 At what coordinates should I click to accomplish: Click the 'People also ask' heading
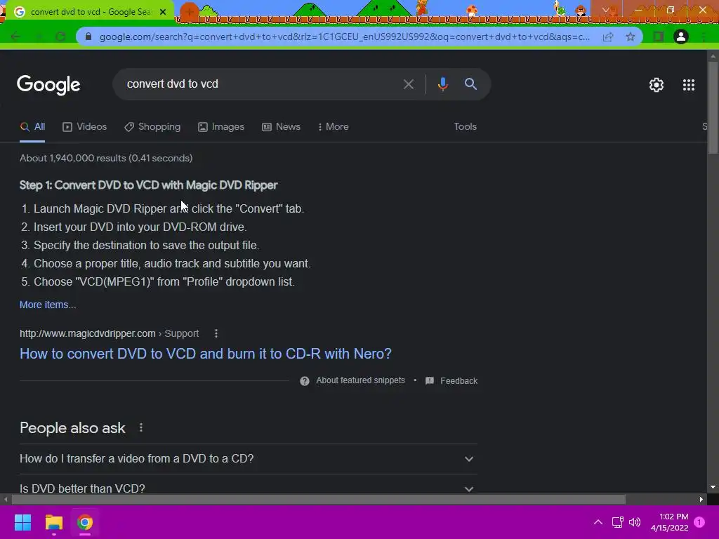pyautogui.click(x=72, y=428)
